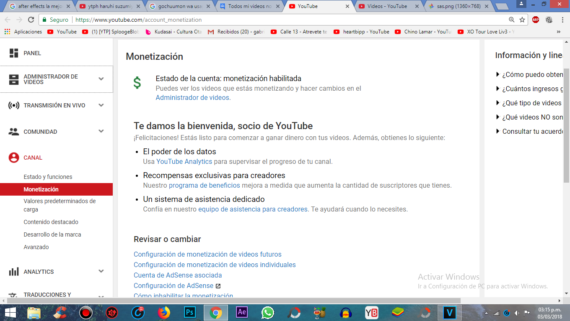Image resolution: width=570 pixels, height=321 pixels.
Task: Open the Adblock Plus extension icon
Action: pos(536,20)
